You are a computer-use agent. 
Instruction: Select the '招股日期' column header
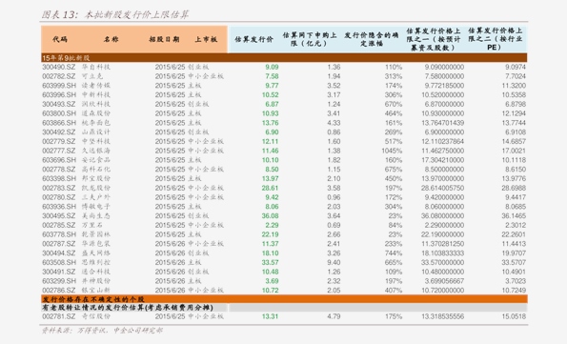(x=164, y=39)
